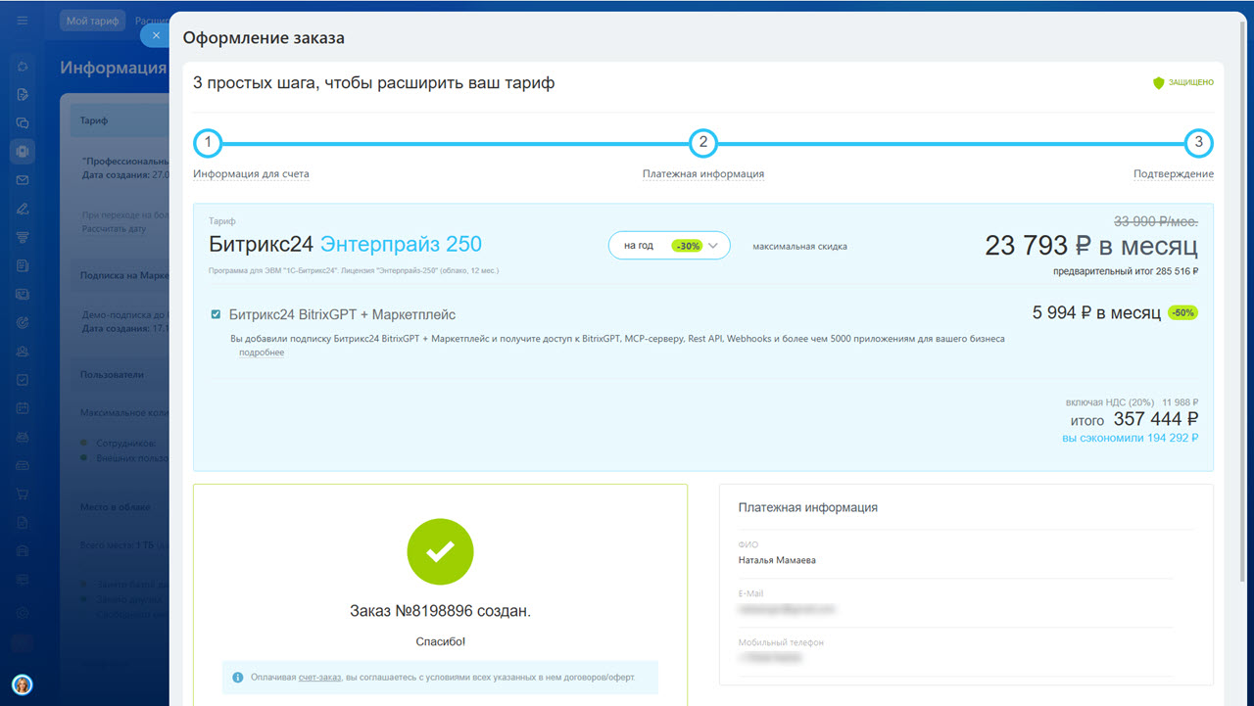Uncheck the Битрикс24 BitrixGPT + Маркетплейс checkbox

[216, 314]
